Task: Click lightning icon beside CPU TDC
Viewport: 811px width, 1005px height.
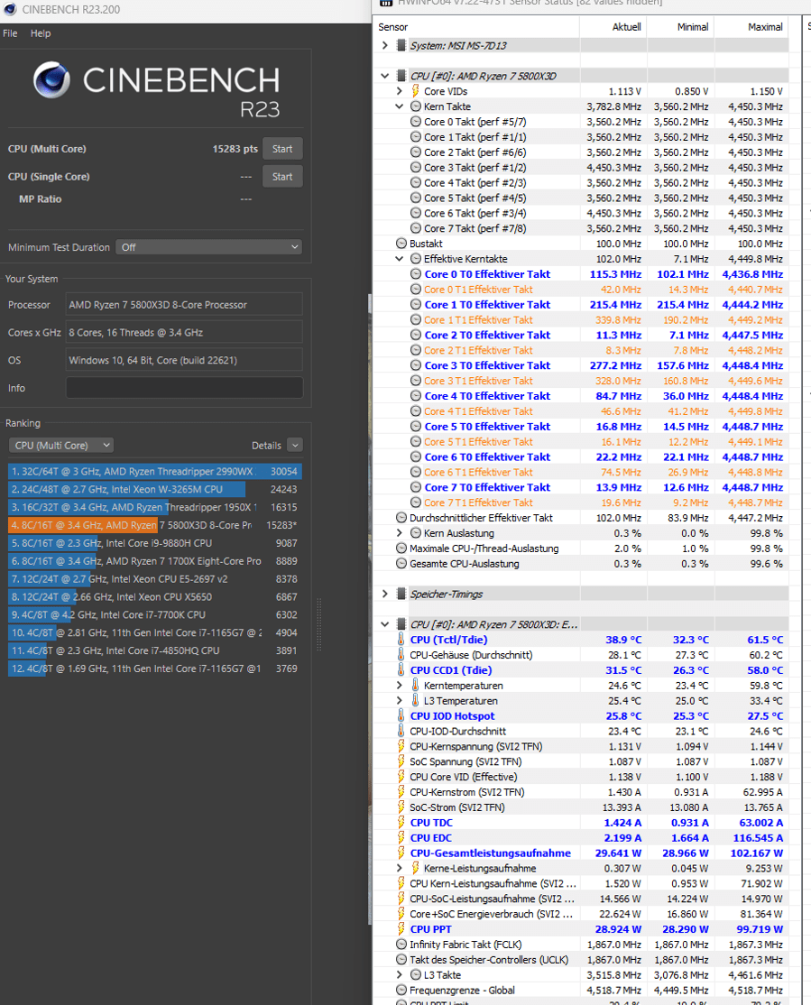Action: (x=401, y=823)
